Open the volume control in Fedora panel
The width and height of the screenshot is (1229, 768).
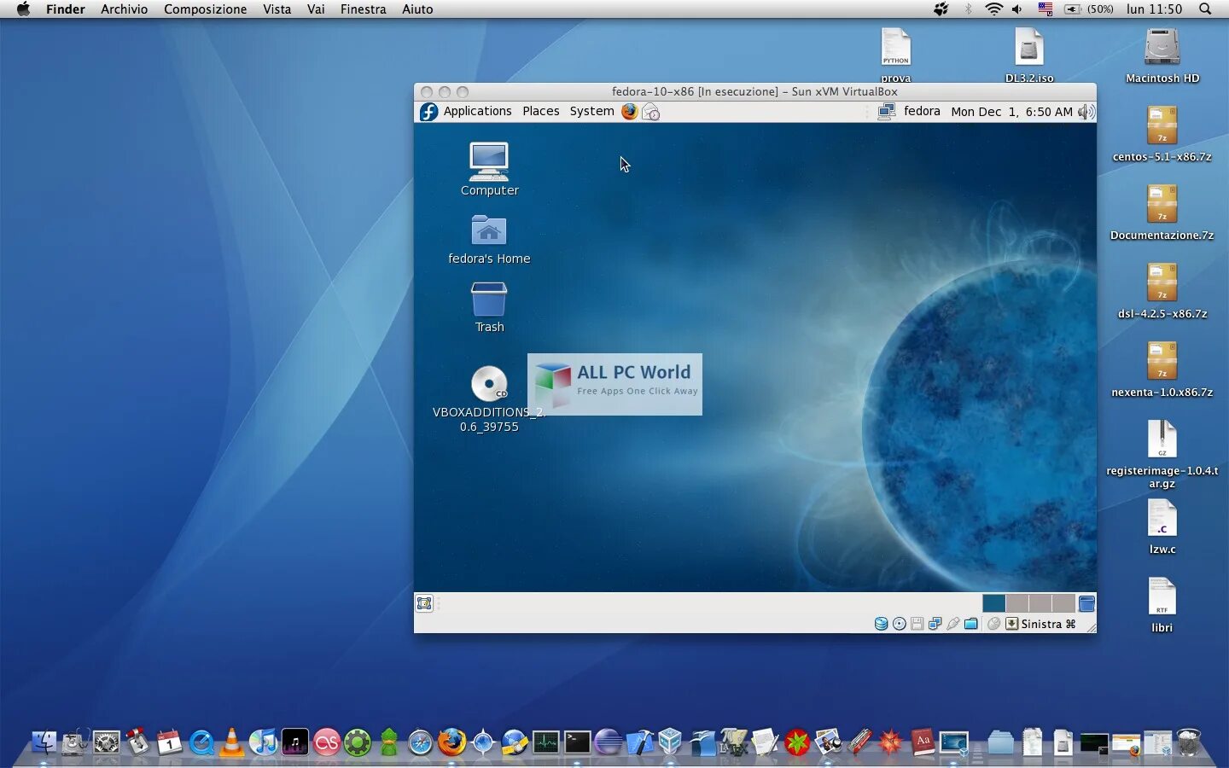(1086, 112)
